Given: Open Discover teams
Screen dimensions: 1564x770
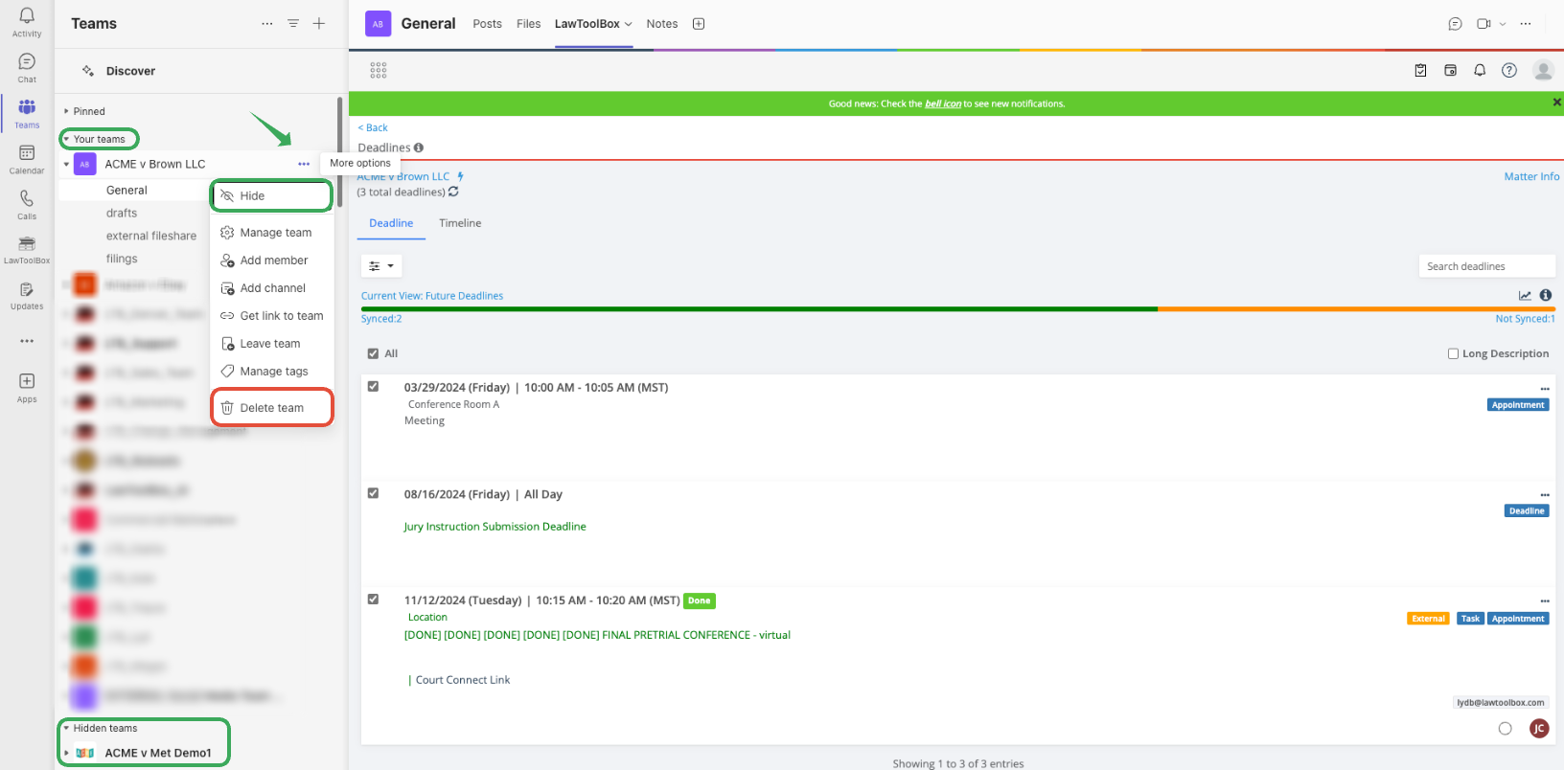Looking at the screenshot, I should tap(130, 71).
